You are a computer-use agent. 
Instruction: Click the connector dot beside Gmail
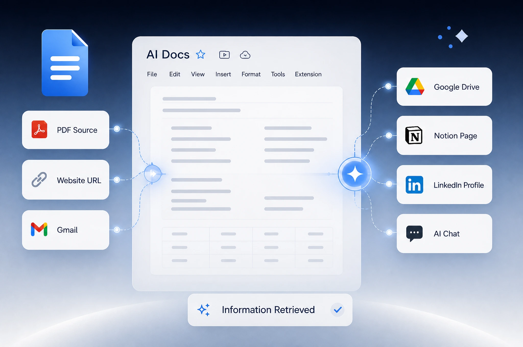pyautogui.click(x=117, y=230)
